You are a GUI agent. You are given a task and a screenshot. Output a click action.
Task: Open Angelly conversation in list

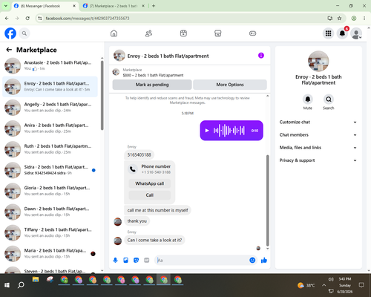(x=50, y=108)
